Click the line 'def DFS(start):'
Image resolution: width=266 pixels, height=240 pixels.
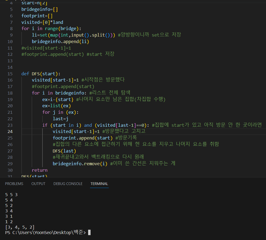click(41, 74)
